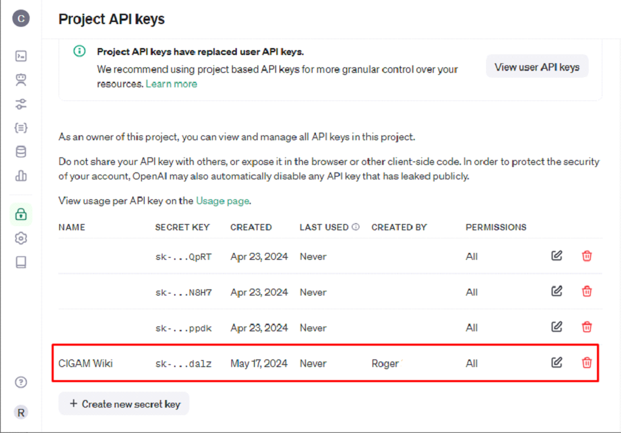Click the Help question mark icon
Viewport: 621px width, 433px height.
(x=21, y=382)
